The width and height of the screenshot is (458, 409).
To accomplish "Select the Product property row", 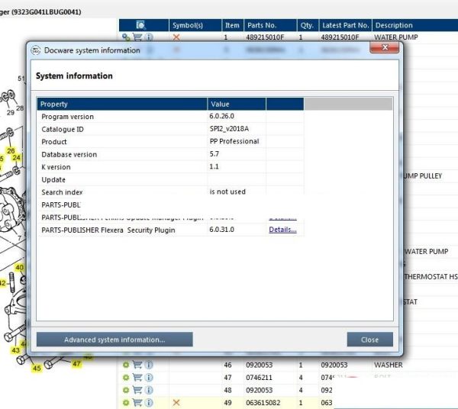I will click(170, 142).
